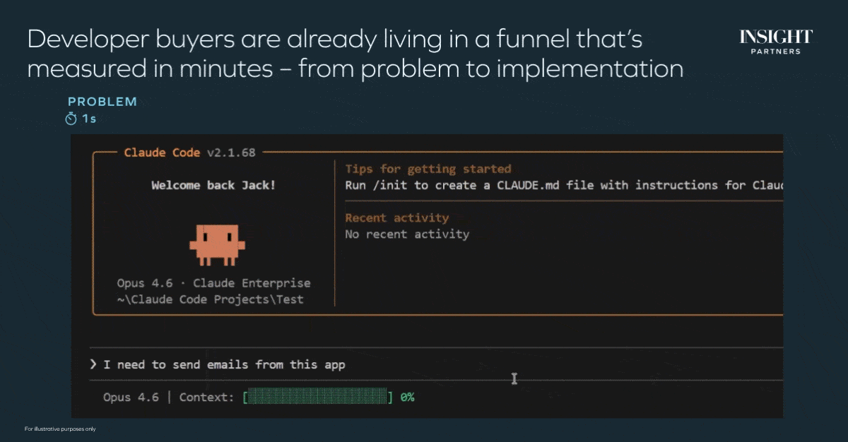
Task: Click the orange Claude Code pixel mascot
Action: point(216,244)
